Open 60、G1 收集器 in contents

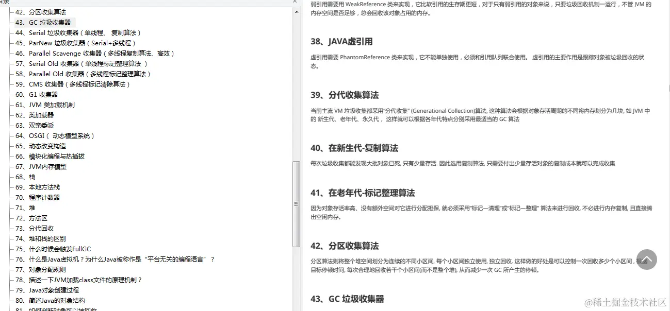point(40,94)
